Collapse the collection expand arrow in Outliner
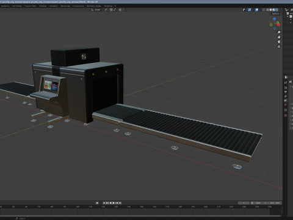 pos(288,16)
